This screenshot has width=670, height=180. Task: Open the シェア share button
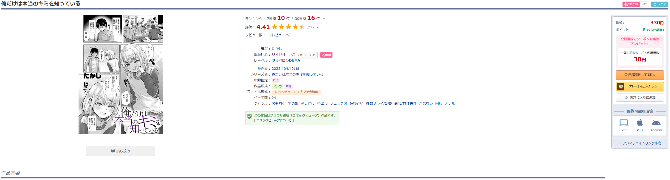pyautogui.click(x=660, y=4)
